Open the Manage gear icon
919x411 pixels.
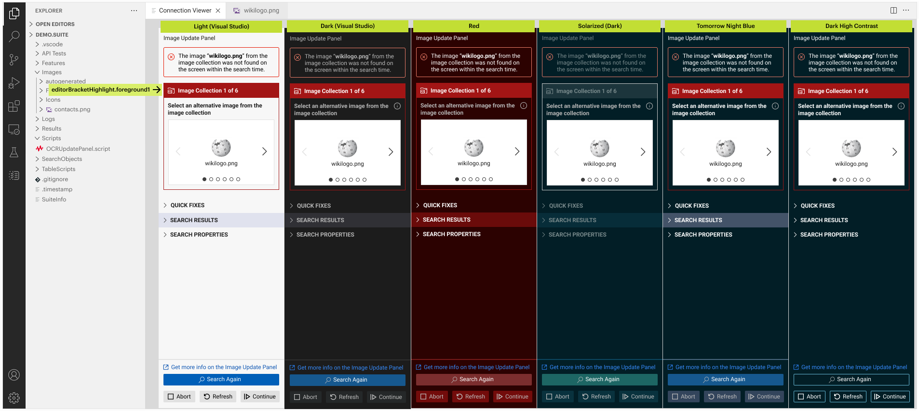click(14, 398)
